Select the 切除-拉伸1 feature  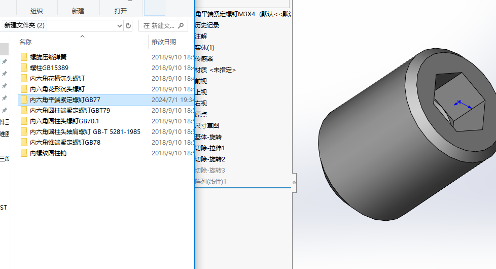(210, 148)
